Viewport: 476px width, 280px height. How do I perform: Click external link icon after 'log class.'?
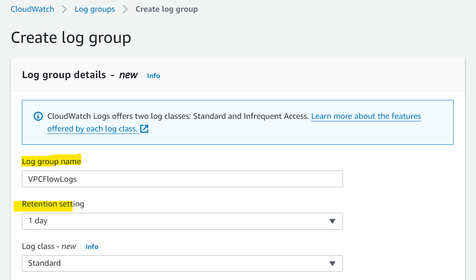[x=144, y=128]
